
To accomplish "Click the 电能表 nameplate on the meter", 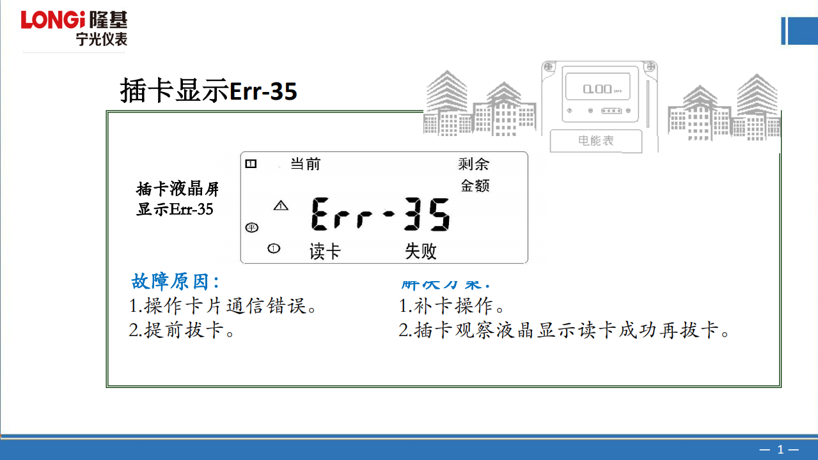I will tap(597, 141).
